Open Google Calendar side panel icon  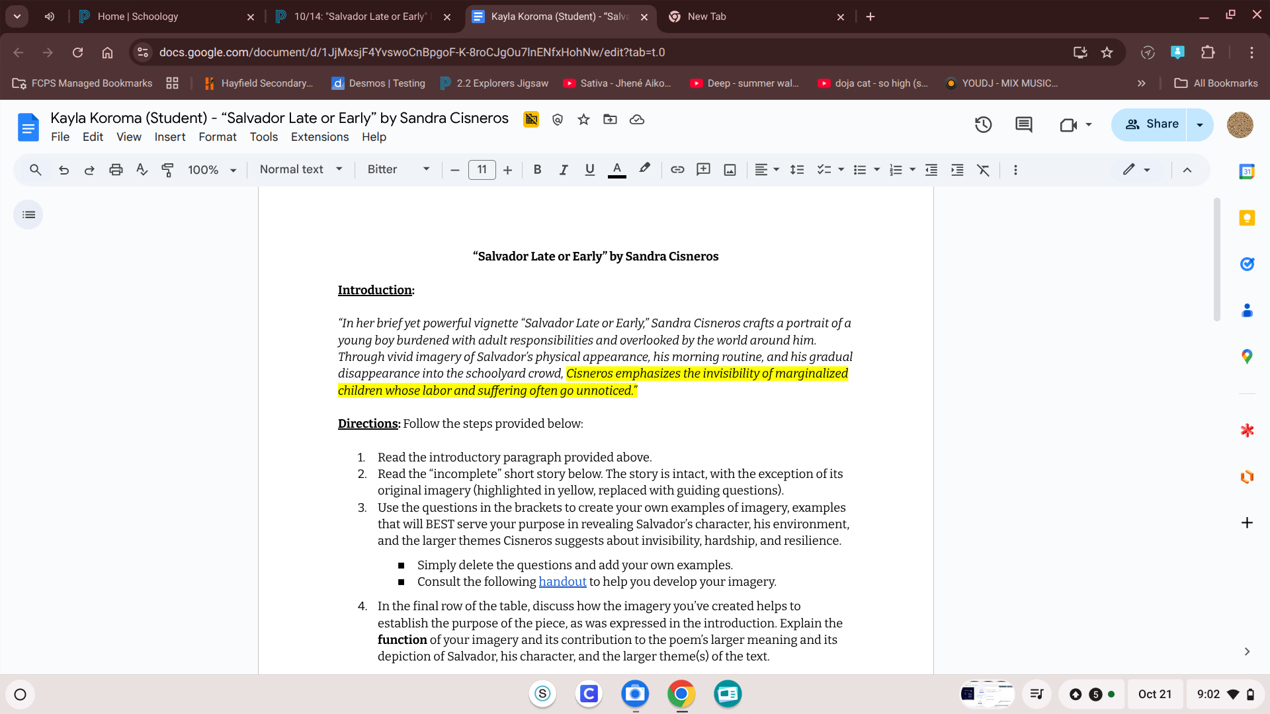pos(1247,171)
